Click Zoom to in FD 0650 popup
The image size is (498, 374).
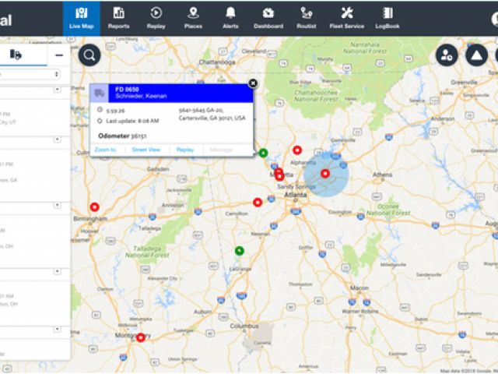point(106,150)
